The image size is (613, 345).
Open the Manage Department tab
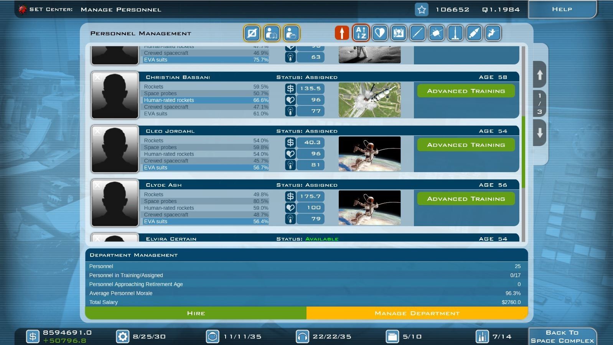[x=417, y=313]
